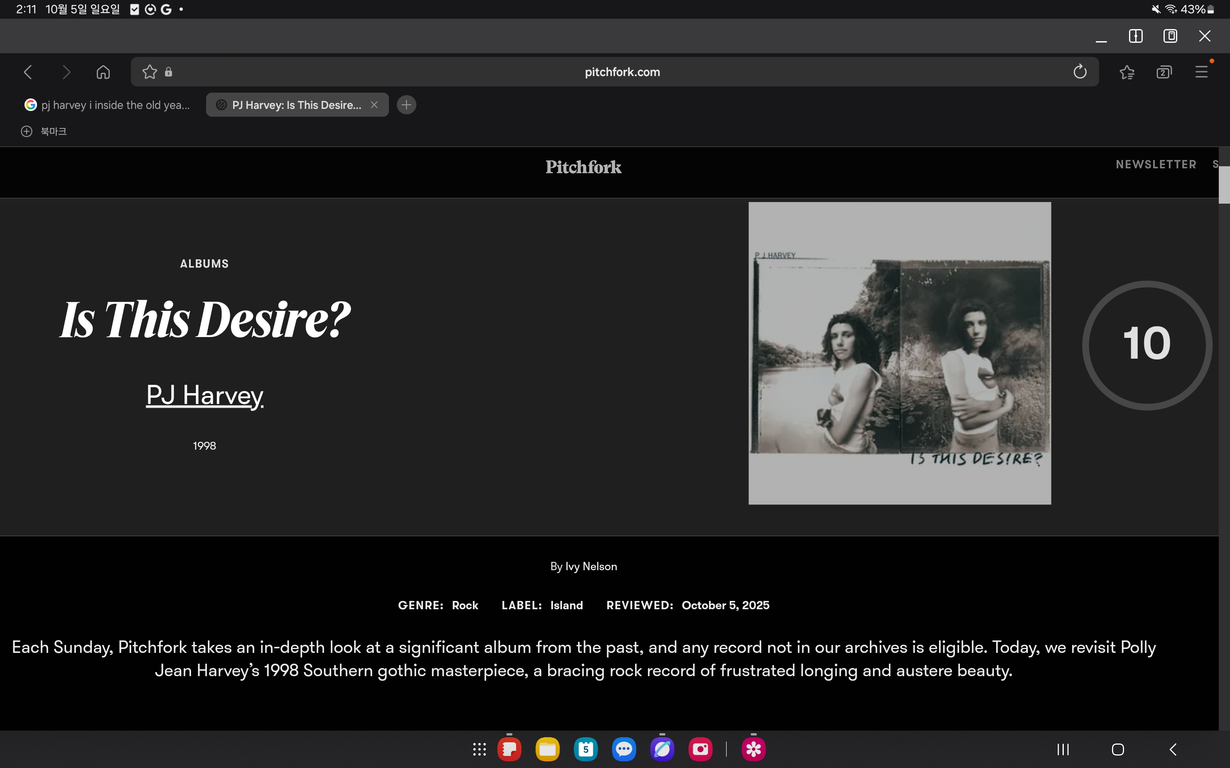This screenshot has width=1230, height=768.
Task: Go to browser home page
Action: point(103,72)
